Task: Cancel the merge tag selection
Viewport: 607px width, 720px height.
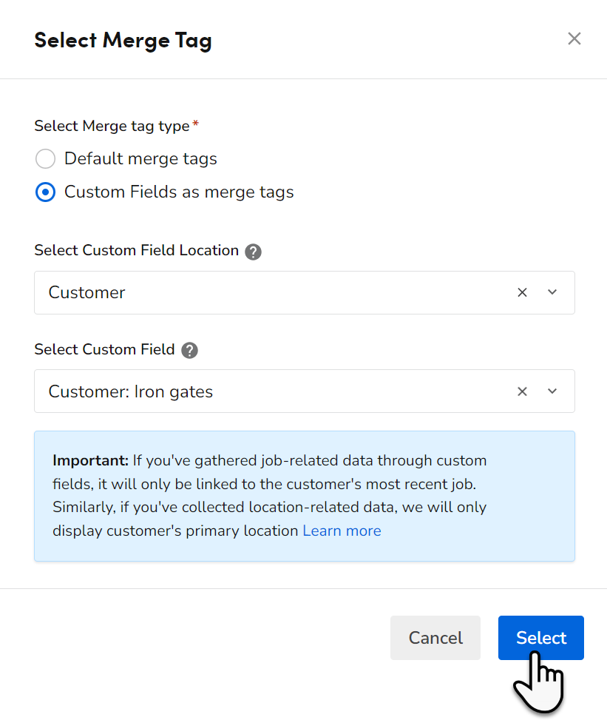Action: [x=435, y=637]
